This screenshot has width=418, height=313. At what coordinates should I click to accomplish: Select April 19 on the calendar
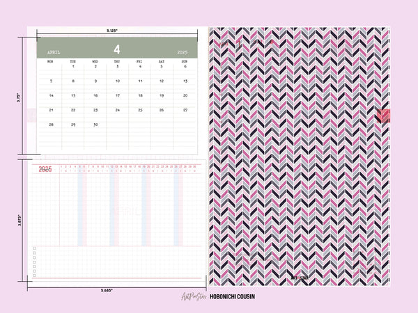tap(162, 95)
